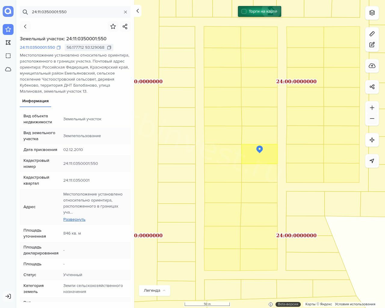This screenshot has width=385, height=308.
Task: Go back with the arrow button
Action: [25, 26]
